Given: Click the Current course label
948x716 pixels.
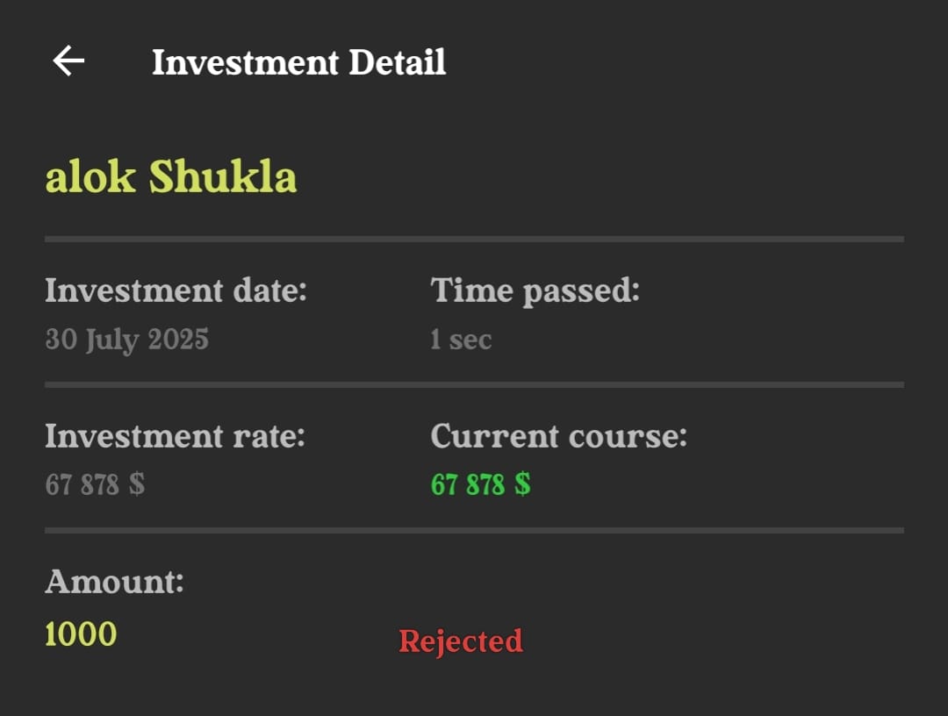Looking at the screenshot, I should 558,436.
